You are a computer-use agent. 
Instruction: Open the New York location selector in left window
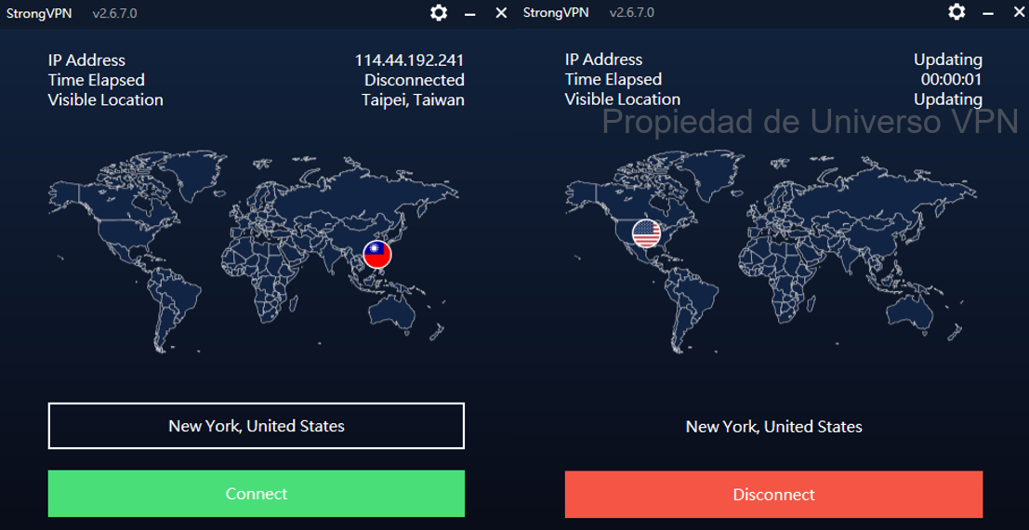[x=256, y=426]
